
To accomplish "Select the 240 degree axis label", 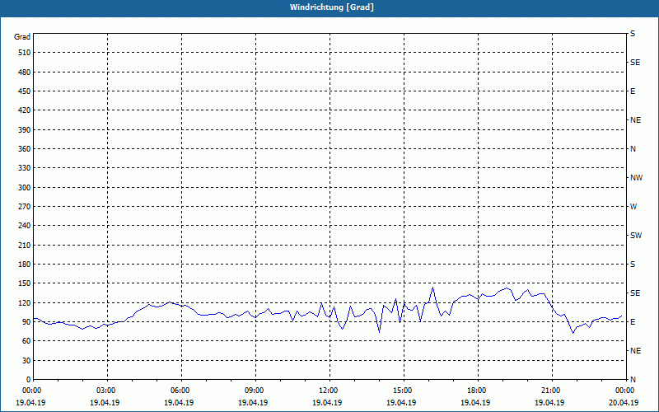I will click(25, 226).
